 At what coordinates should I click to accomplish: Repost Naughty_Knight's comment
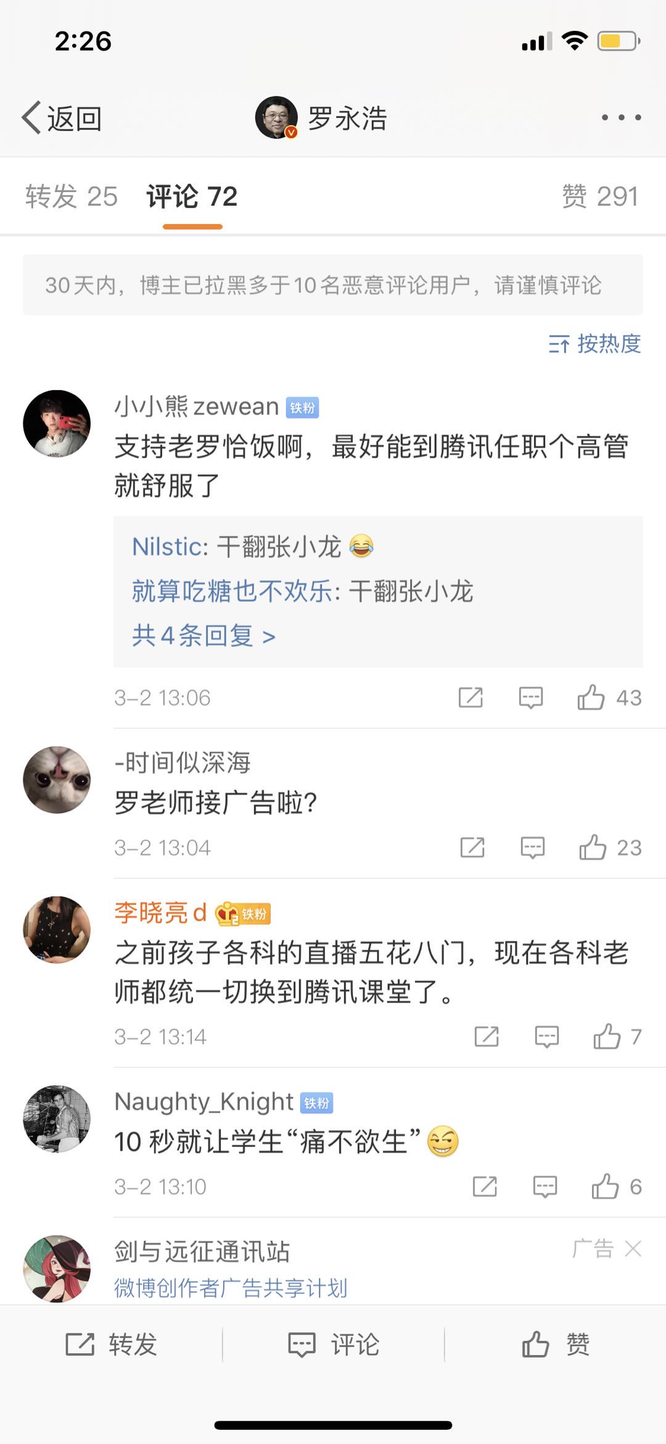(x=485, y=1187)
